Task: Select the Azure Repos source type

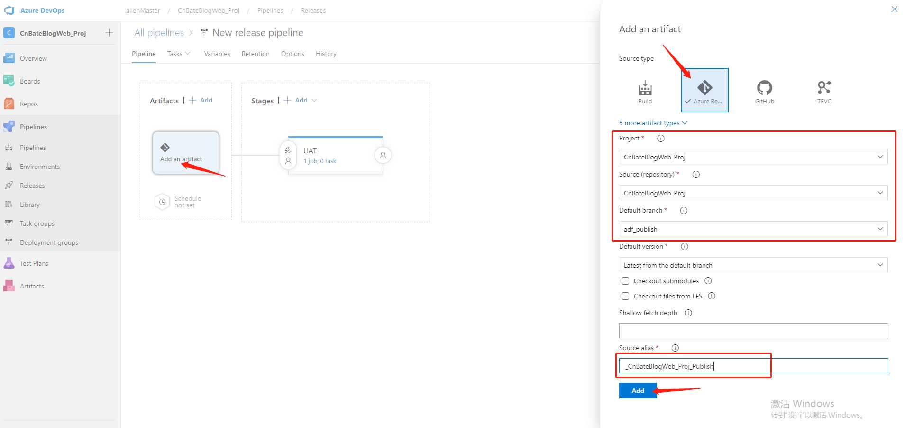Action: 704,90
